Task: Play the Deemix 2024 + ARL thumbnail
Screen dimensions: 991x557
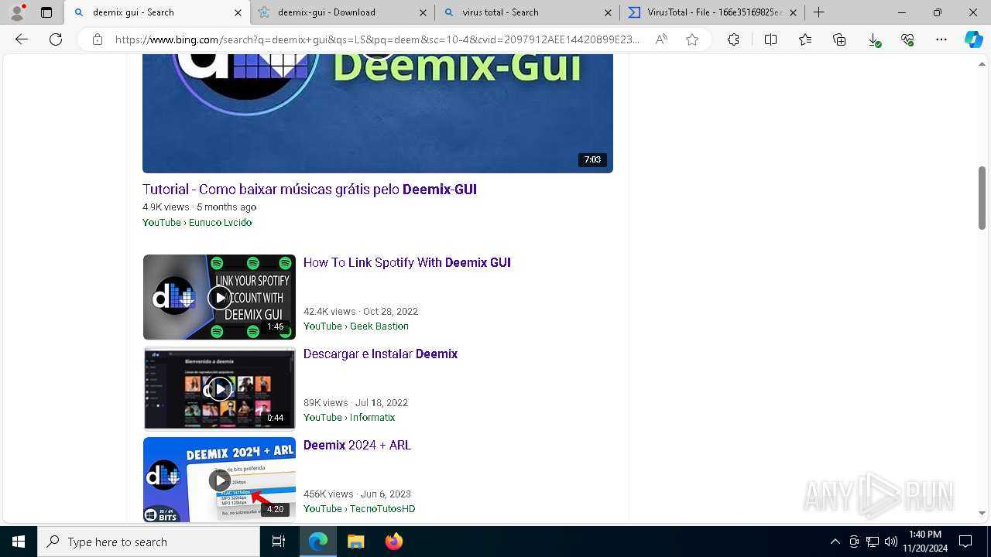Action: pyautogui.click(x=219, y=480)
